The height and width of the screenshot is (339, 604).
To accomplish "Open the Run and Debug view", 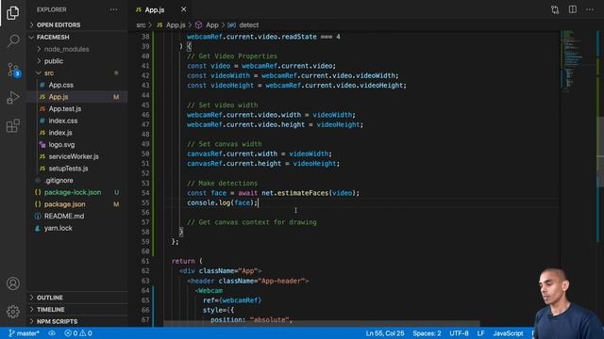I will point(12,98).
